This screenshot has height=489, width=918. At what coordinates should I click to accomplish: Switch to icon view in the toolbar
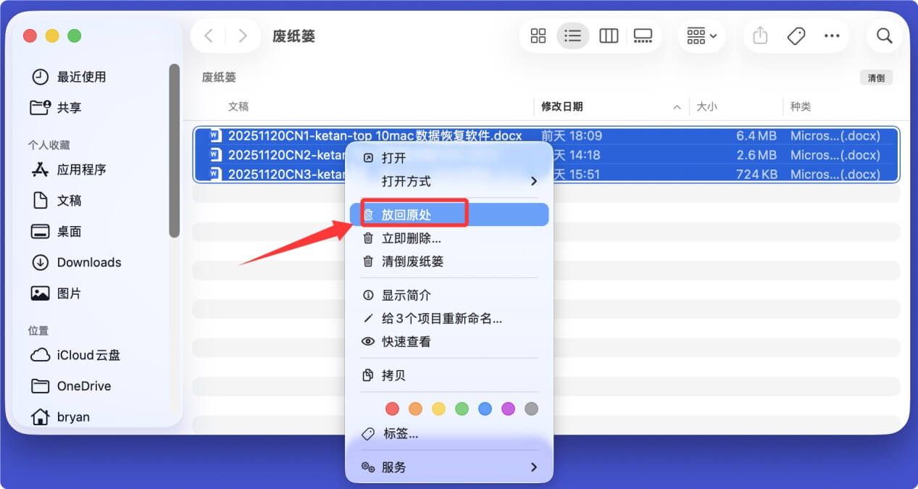pyautogui.click(x=538, y=35)
